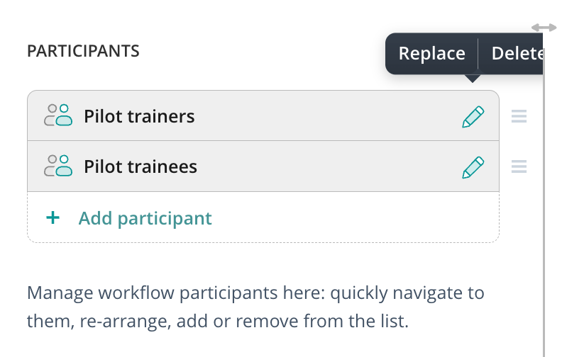Screen dimensions: 562x357
Task: Choose Delete in the popup menu
Action: 517,54
